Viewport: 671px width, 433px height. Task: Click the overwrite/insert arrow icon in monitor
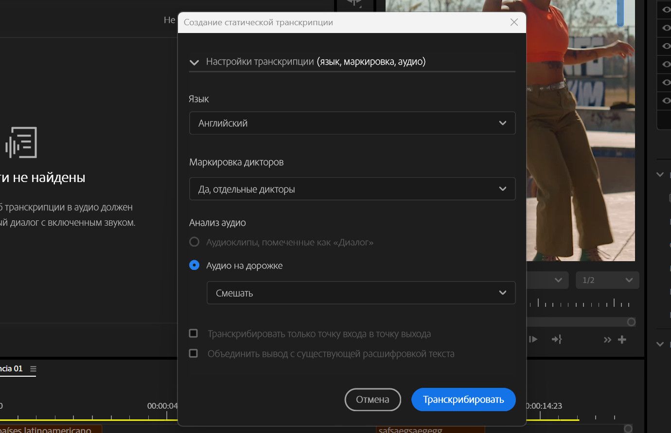tap(557, 340)
